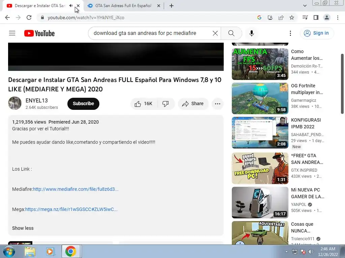
Task: Open Windows Explorer from taskbar
Action: tap(30, 252)
